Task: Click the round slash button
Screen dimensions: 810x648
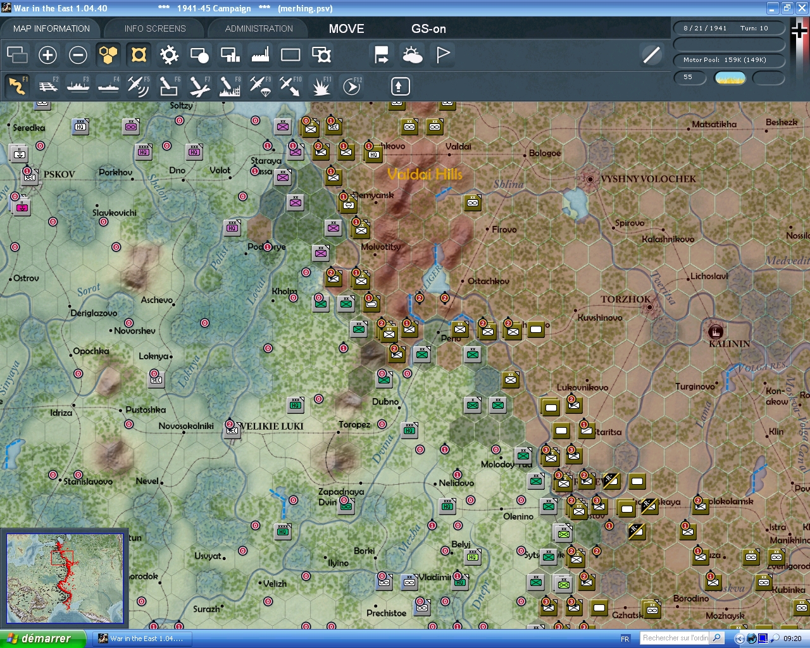Action: click(x=651, y=55)
